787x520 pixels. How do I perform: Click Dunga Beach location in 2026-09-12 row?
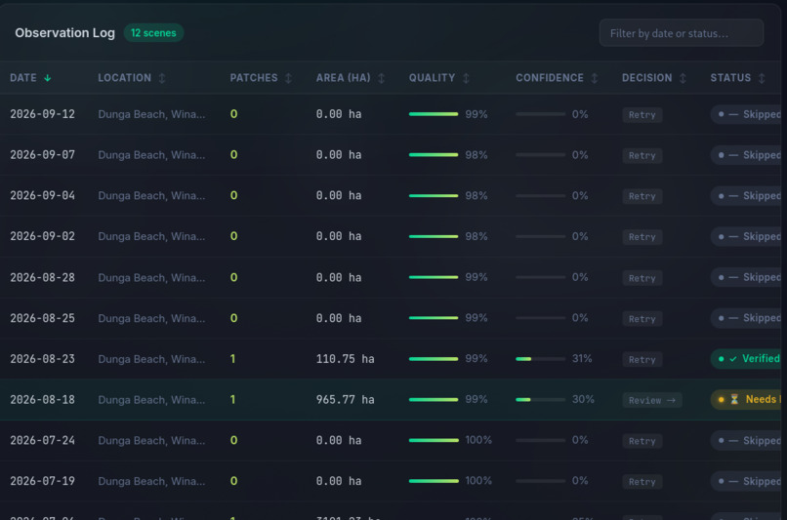[151, 114]
